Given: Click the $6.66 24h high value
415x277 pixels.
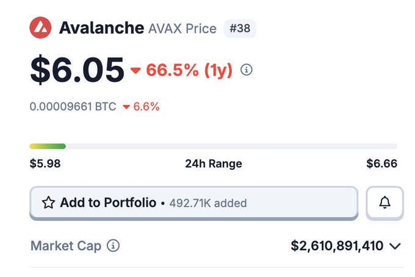Looking at the screenshot, I should pos(381,164).
